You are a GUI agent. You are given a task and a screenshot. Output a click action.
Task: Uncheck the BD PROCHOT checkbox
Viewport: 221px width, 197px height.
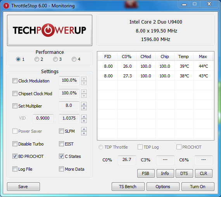pos(15,156)
